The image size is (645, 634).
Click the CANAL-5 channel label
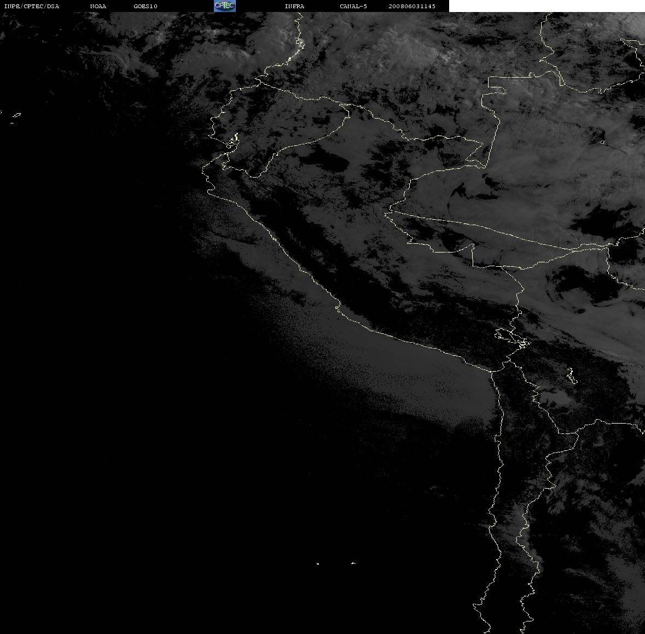tap(353, 6)
